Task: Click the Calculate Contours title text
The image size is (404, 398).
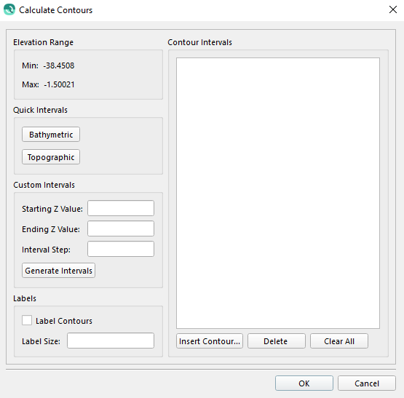Action: pos(55,10)
